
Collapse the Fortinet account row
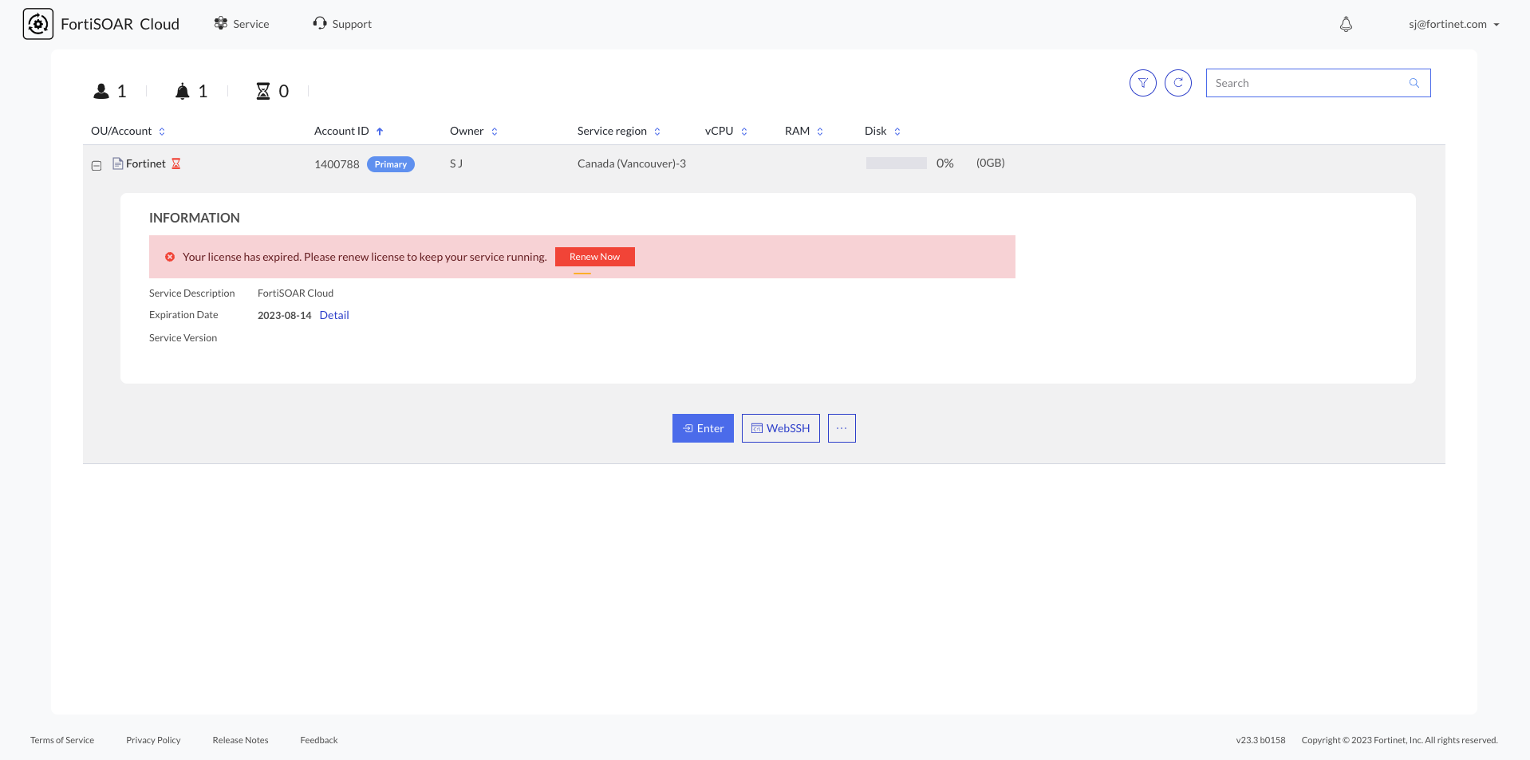pos(97,164)
